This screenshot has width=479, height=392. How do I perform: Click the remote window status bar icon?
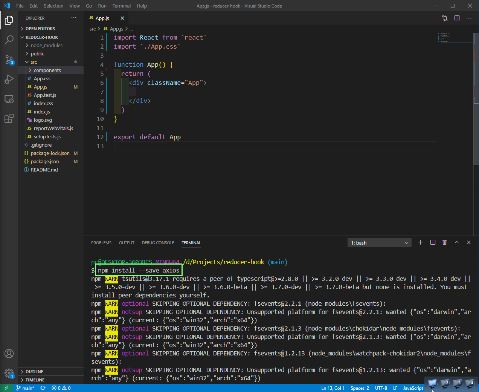pos(6,388)
